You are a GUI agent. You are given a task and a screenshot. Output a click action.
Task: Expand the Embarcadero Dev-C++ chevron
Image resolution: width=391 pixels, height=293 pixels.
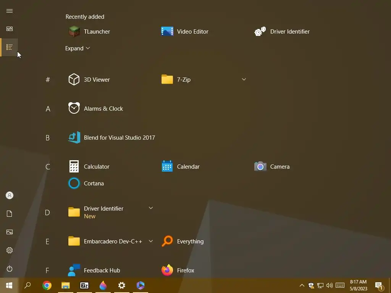click(150, 241)
